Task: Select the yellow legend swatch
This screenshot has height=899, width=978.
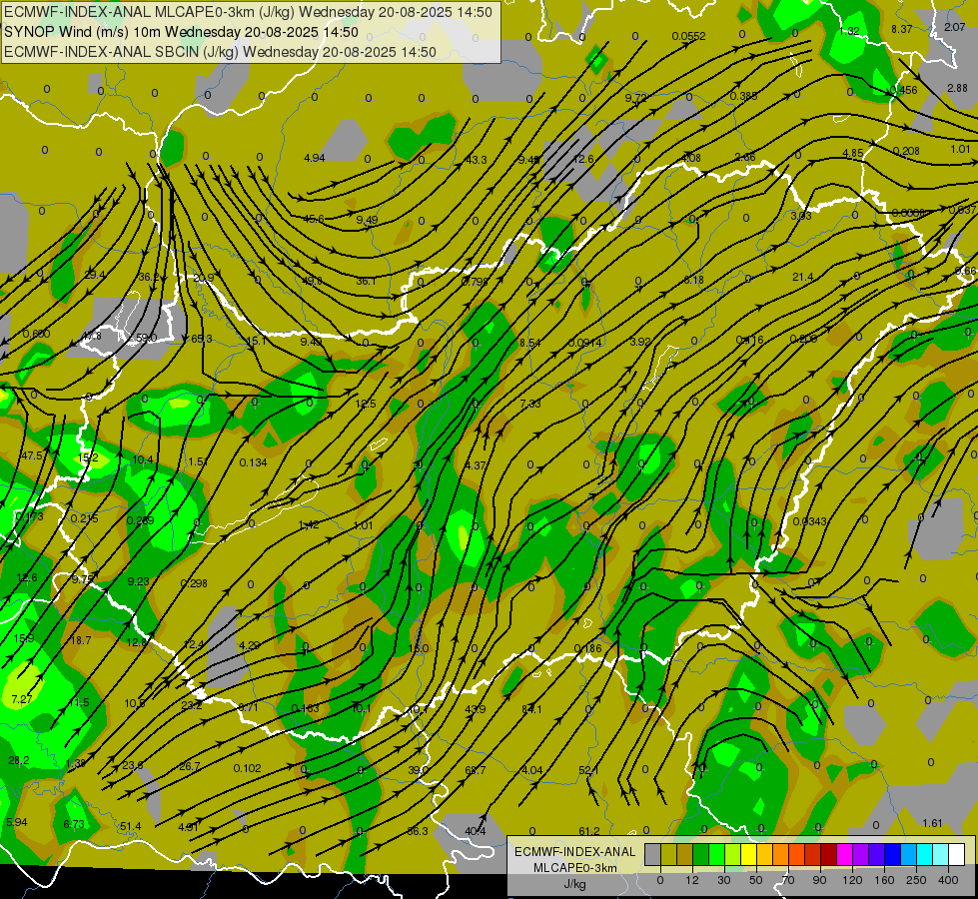Action: pos(748,855)
